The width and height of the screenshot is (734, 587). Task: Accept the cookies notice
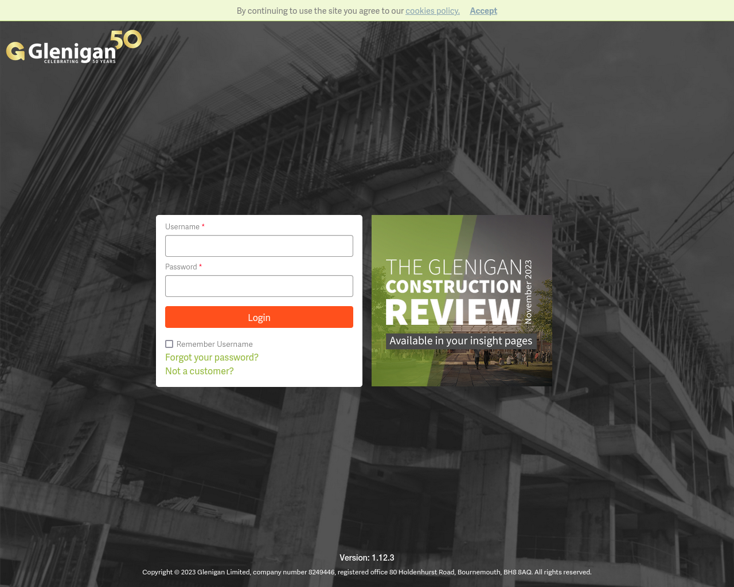(483, 10)
